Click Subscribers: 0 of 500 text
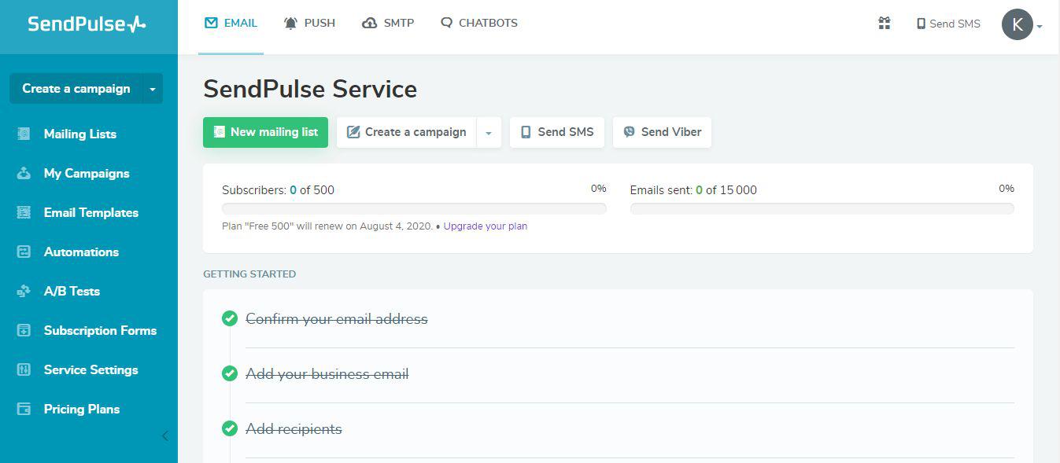The height and width of the screenshot is (463, 1060). pyautogui.click(x=278, y=190)
